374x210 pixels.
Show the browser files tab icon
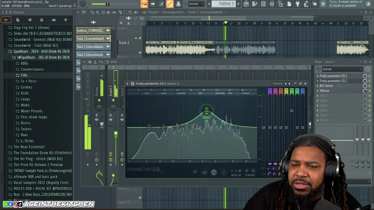pos(18,20)
